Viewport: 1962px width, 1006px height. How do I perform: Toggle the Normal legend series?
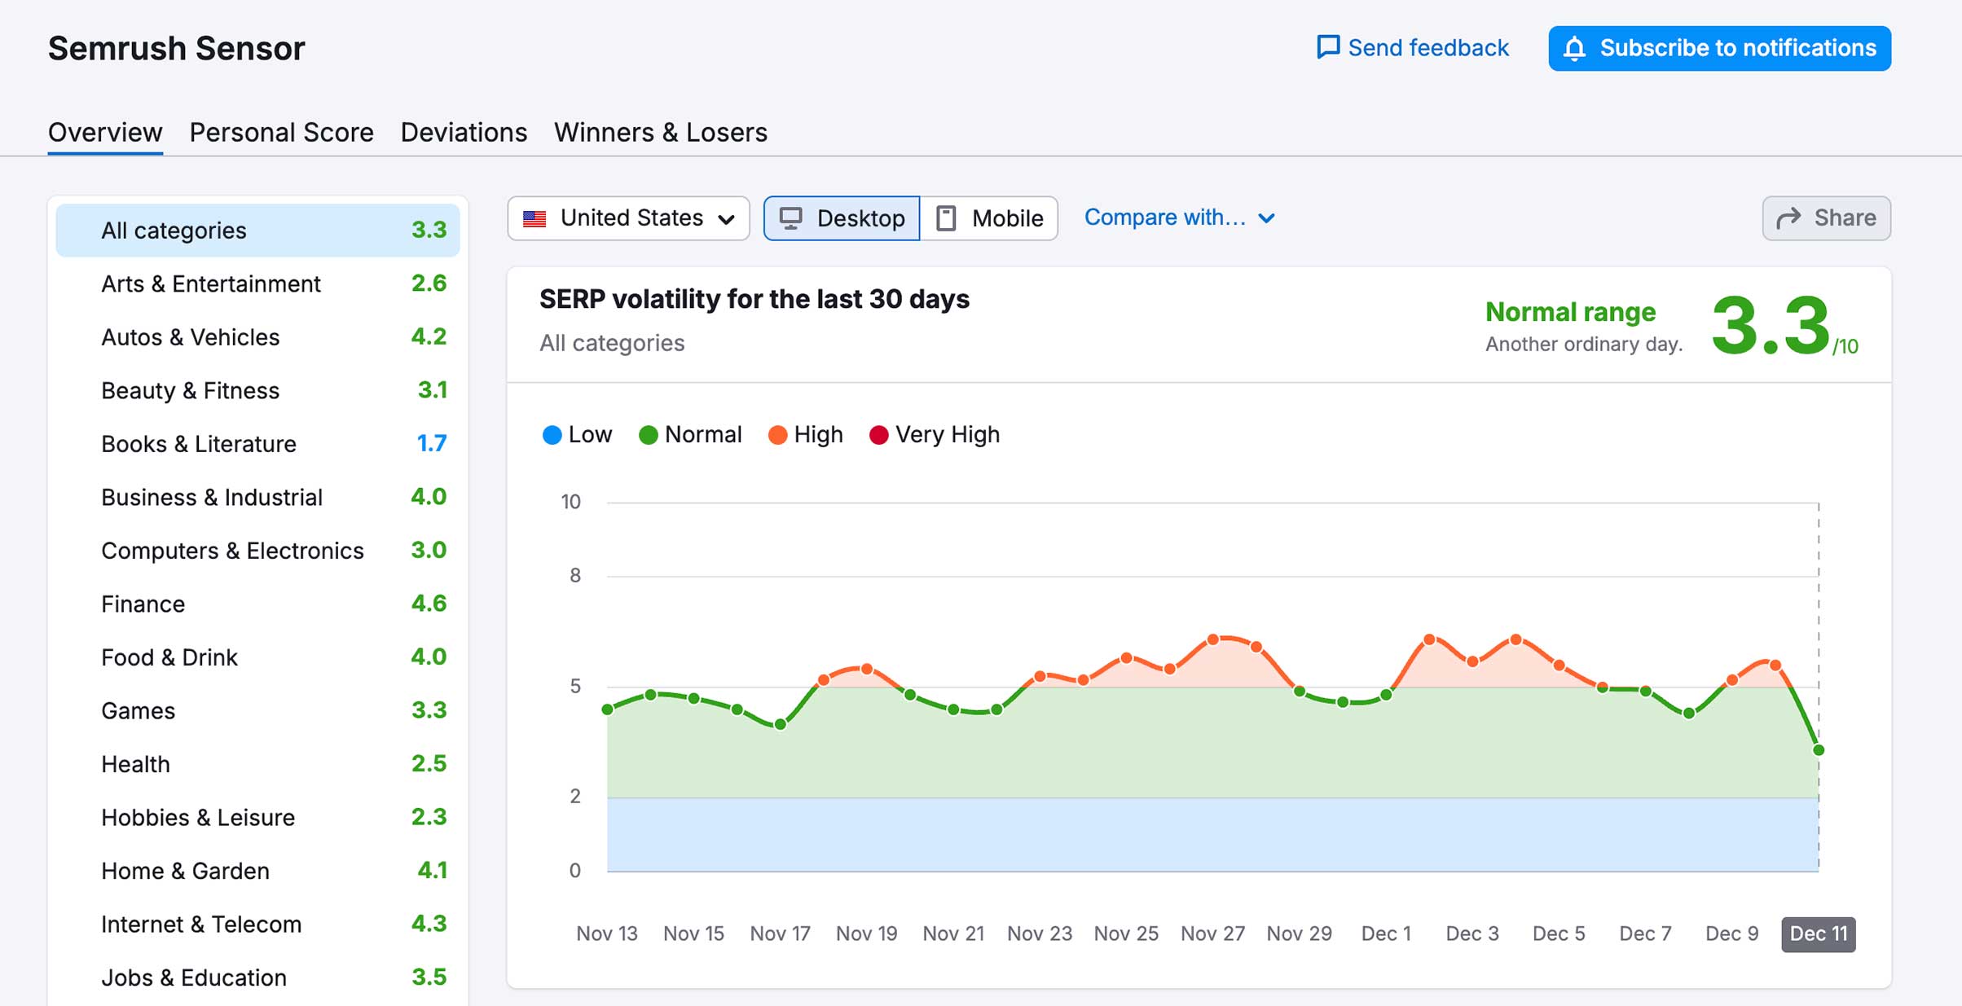[690, 435]
